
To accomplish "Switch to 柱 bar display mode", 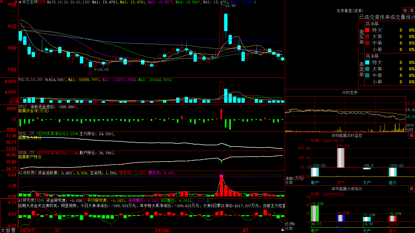I will [x=405, y=10].
